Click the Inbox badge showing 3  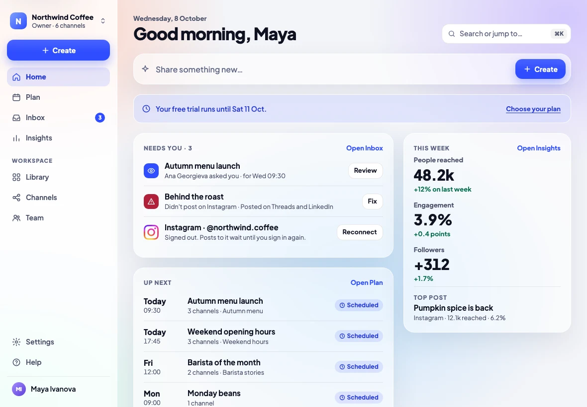click(100, 118)
